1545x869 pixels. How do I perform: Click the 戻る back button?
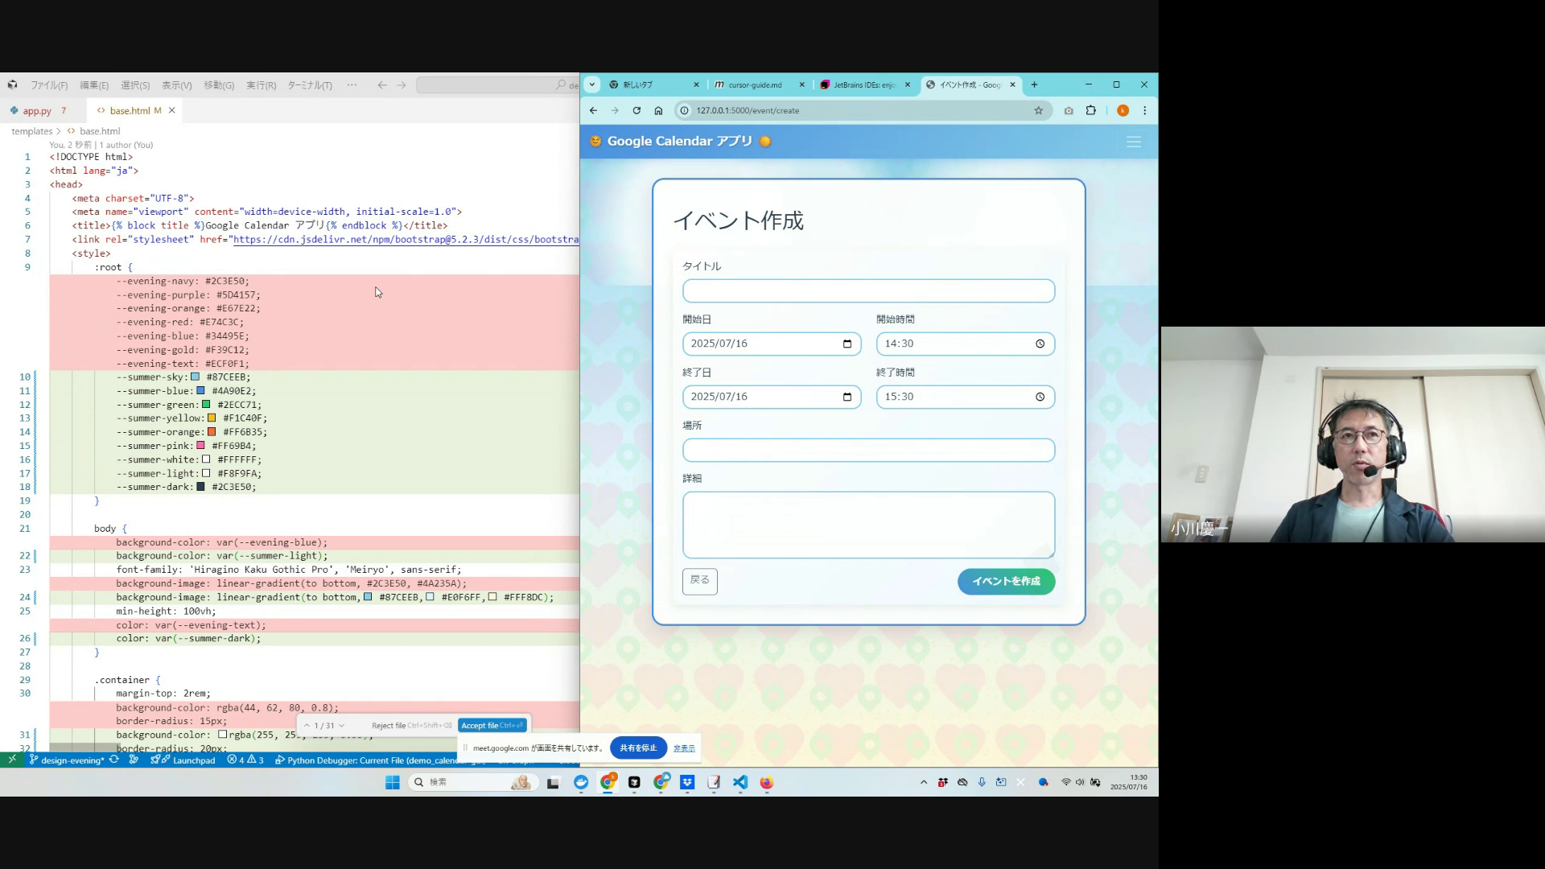699,580
